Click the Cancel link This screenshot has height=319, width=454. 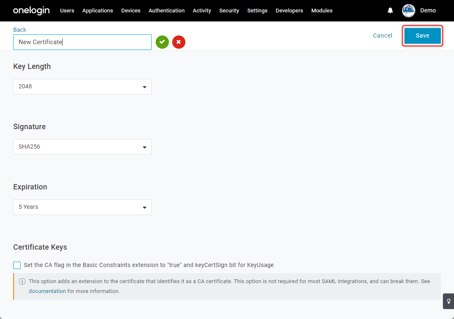382,35
